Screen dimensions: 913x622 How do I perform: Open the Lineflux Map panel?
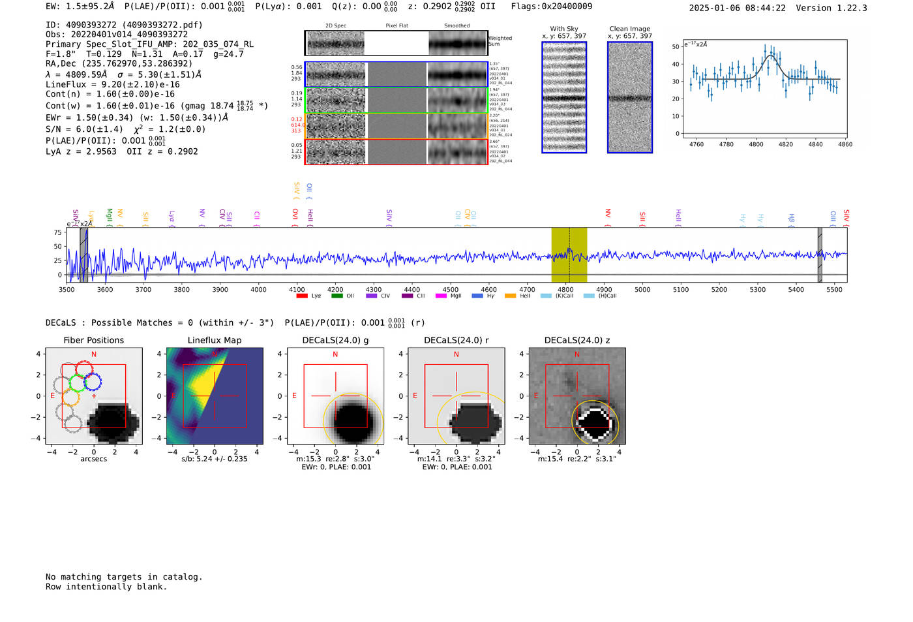(215, 396)
